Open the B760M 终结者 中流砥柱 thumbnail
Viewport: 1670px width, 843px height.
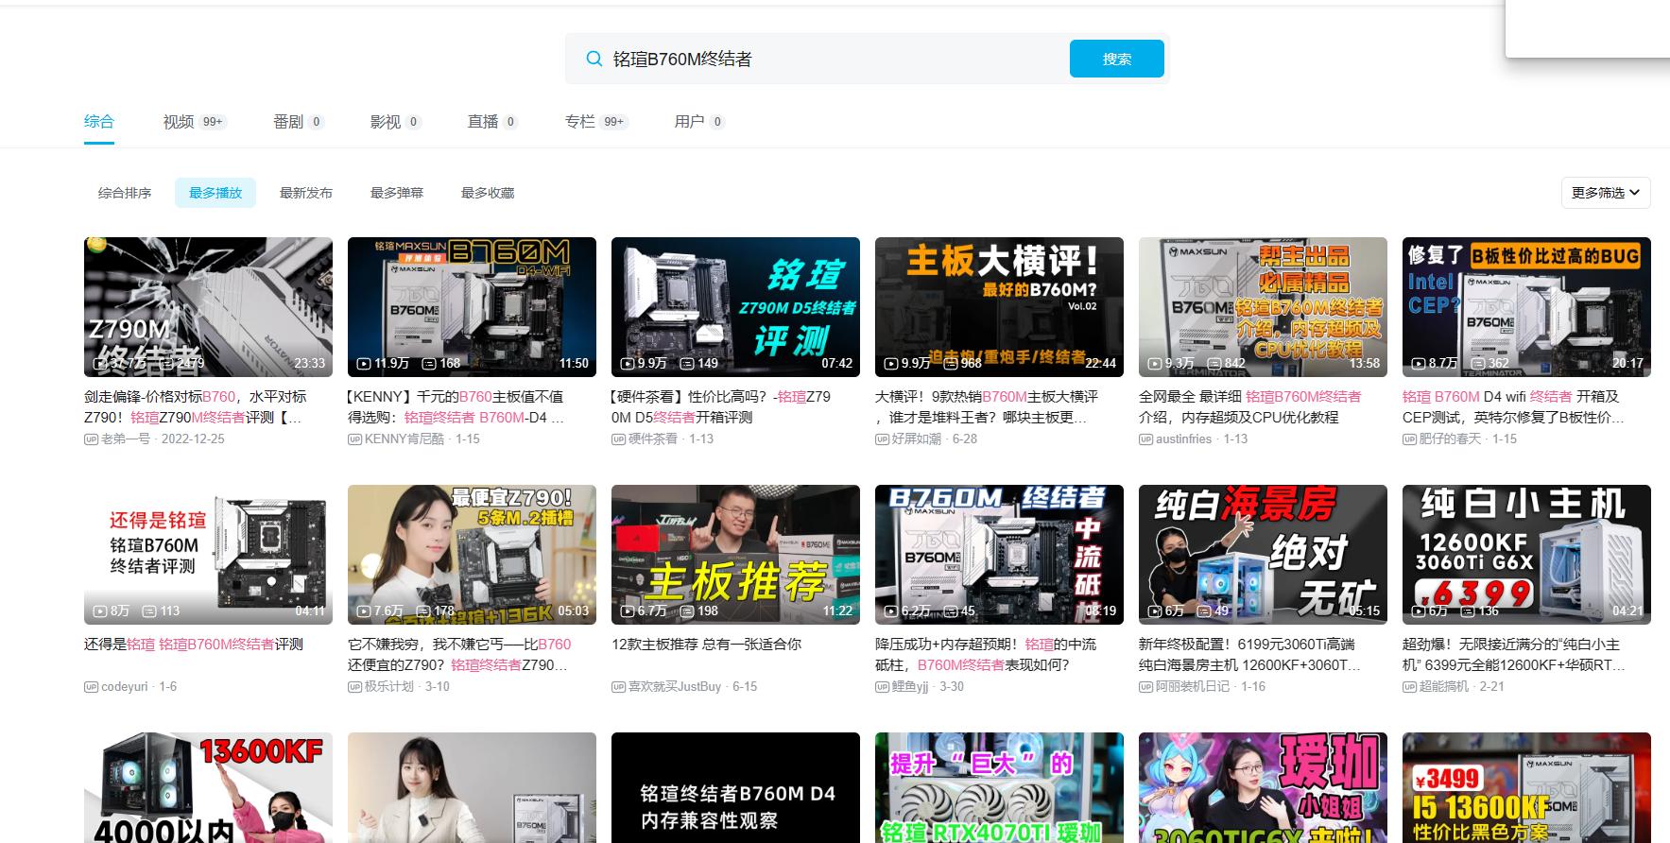coord(999,555)
